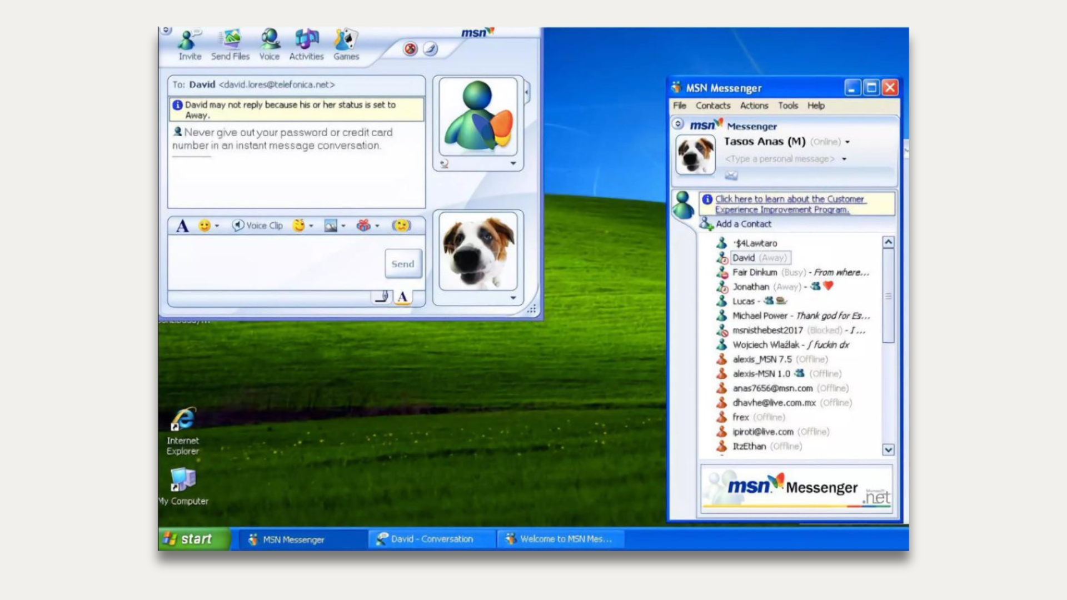Image resolution: width=1067 pixels, height=600 pixels.
Task: Open the Activities icon
Action: pos(306,44)
